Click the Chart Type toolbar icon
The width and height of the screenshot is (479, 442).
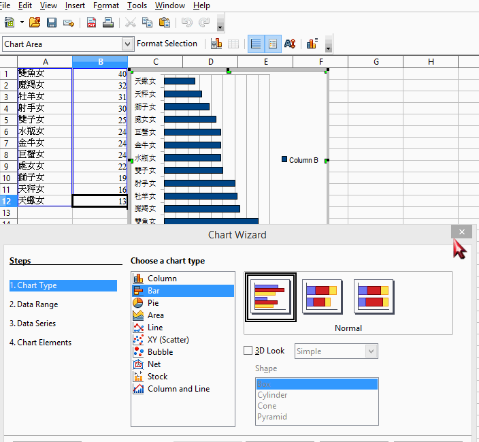[216, 44]
